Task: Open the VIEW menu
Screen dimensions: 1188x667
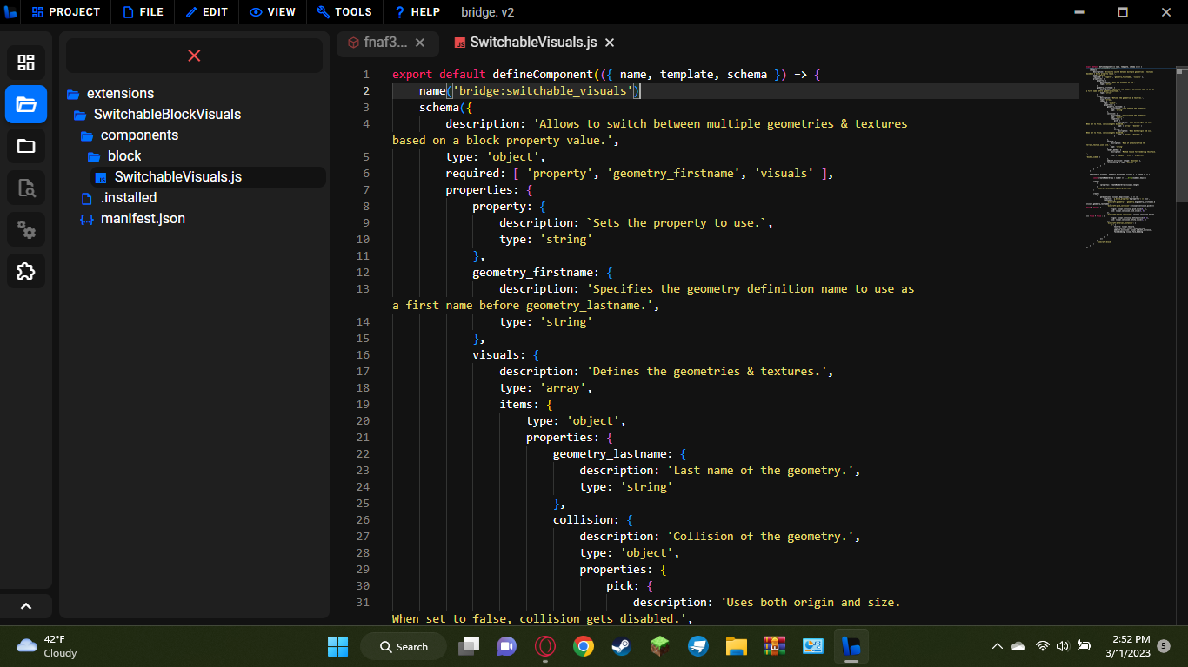Action: 272,12
